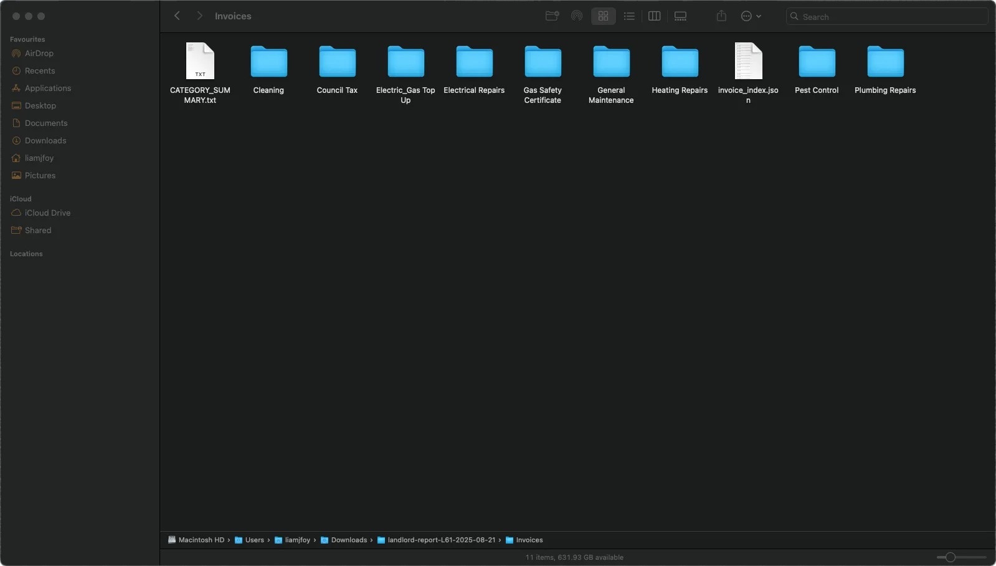
Task: Go forward to the next folder
Action: point(199,16)
